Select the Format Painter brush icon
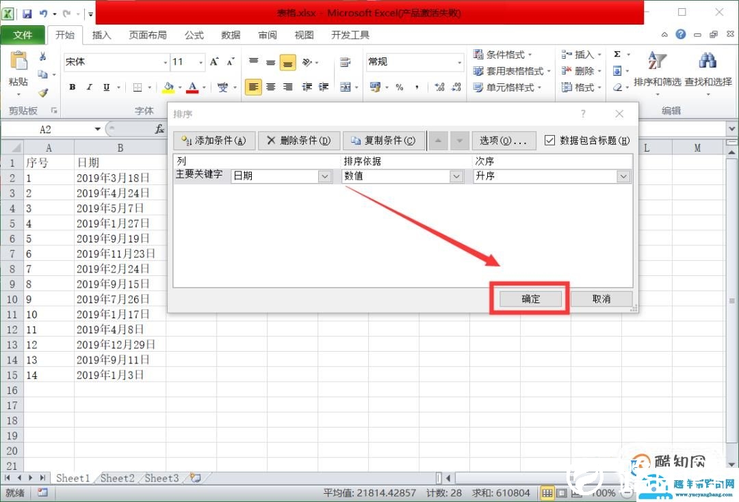Viewport: 739px width, 502px height. pos(43,93)
